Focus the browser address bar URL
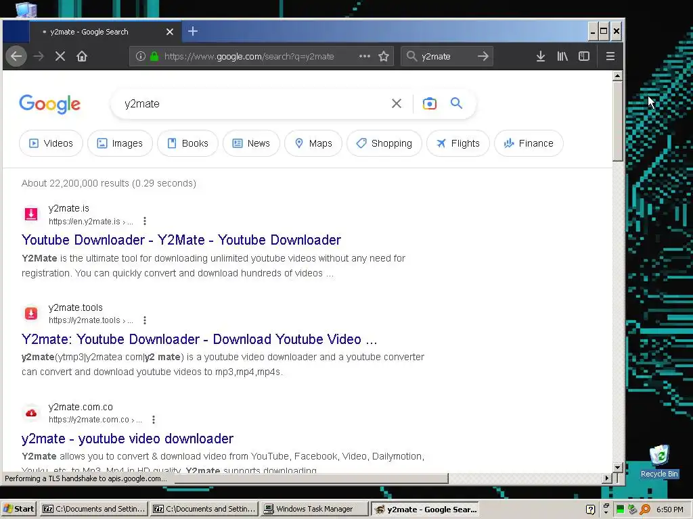 pos(249,57)
